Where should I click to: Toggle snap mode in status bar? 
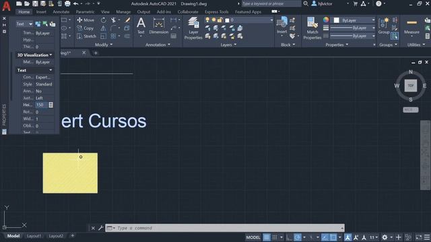[275, 237]
